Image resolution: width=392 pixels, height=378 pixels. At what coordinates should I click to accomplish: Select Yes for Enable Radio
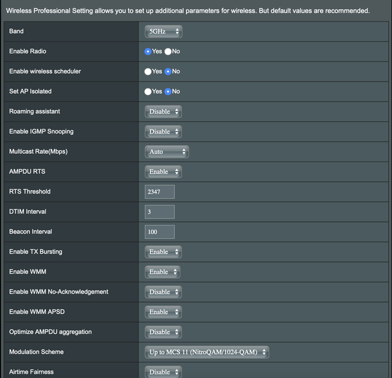pyautogui.click(x=148, y=51)
